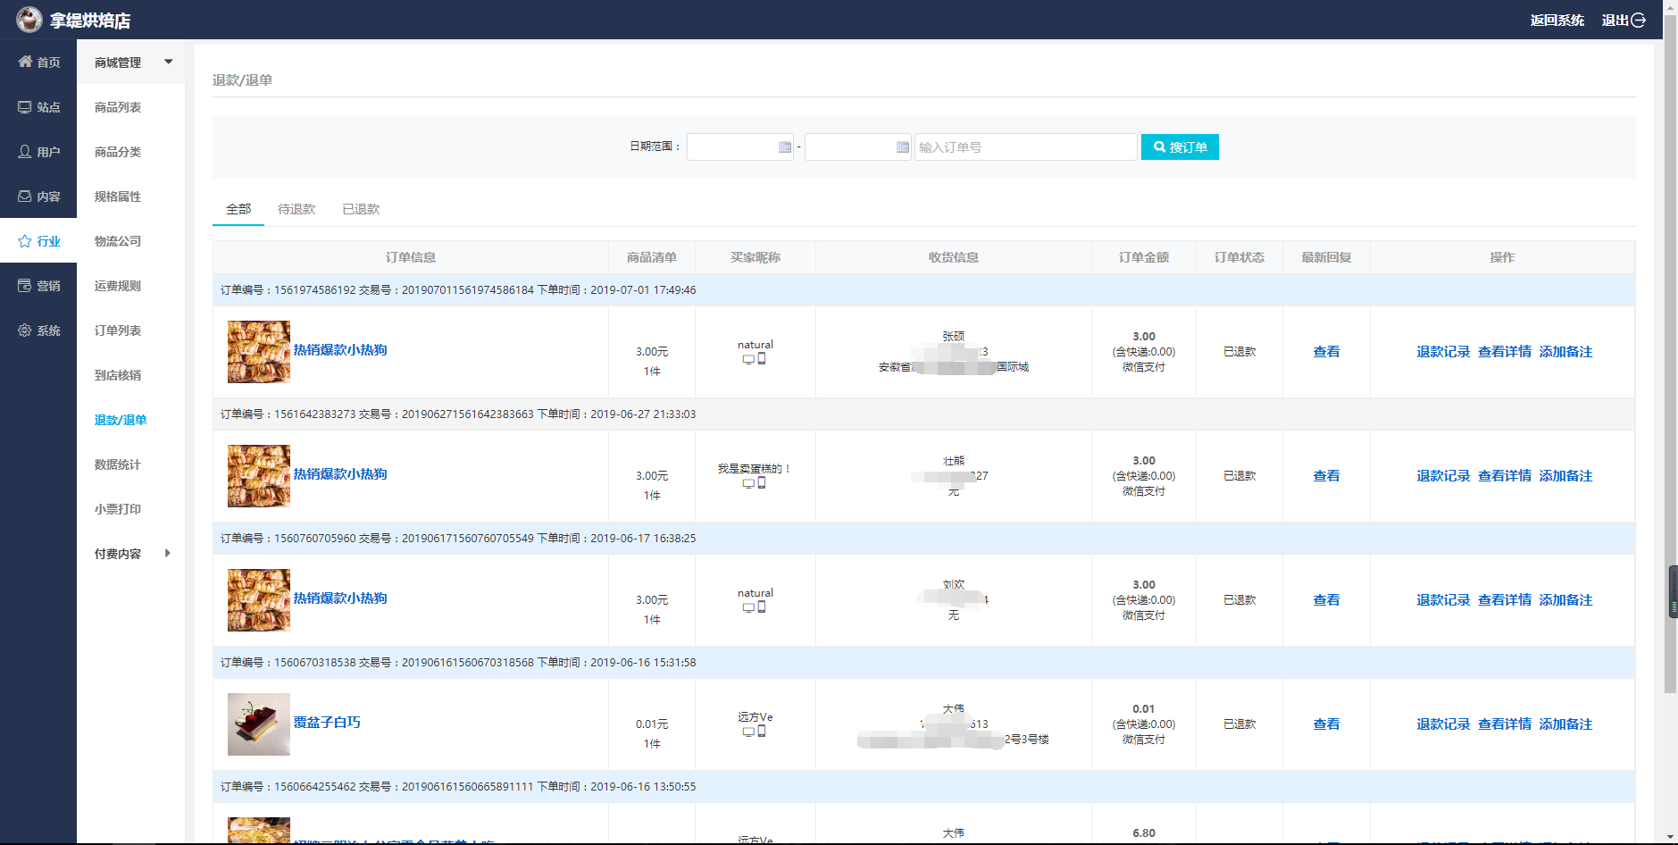Open 规格属性 in the submenu
This screenshot has height=845, width=1678.
(118, 197)
